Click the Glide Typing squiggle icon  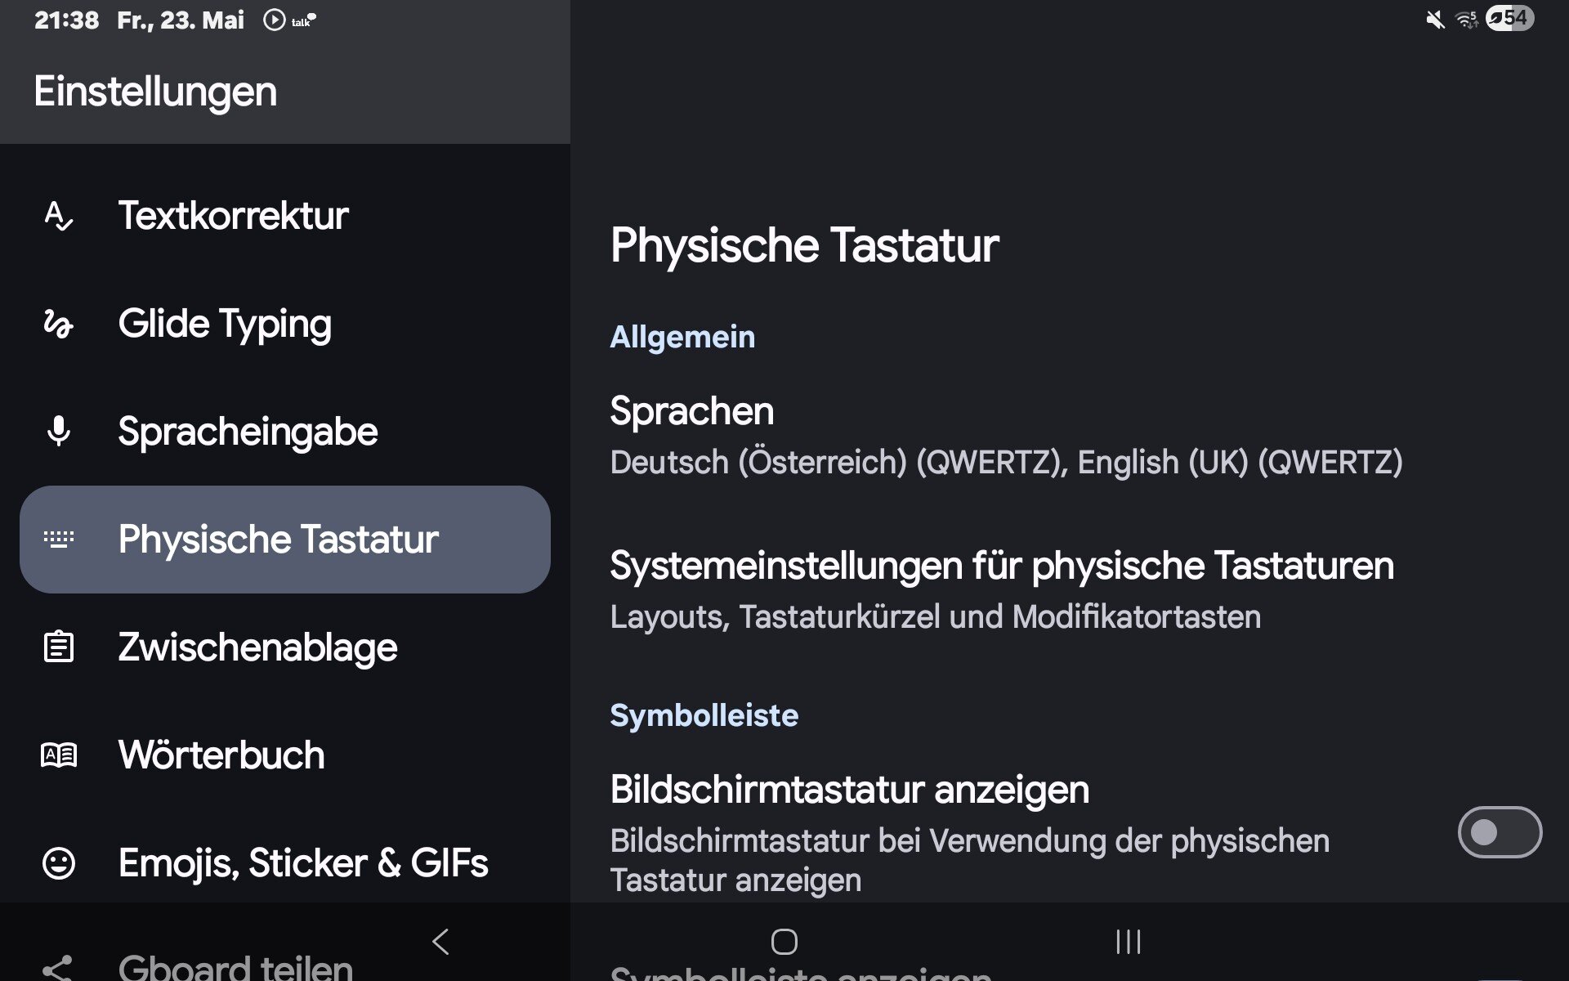(59, 324)
